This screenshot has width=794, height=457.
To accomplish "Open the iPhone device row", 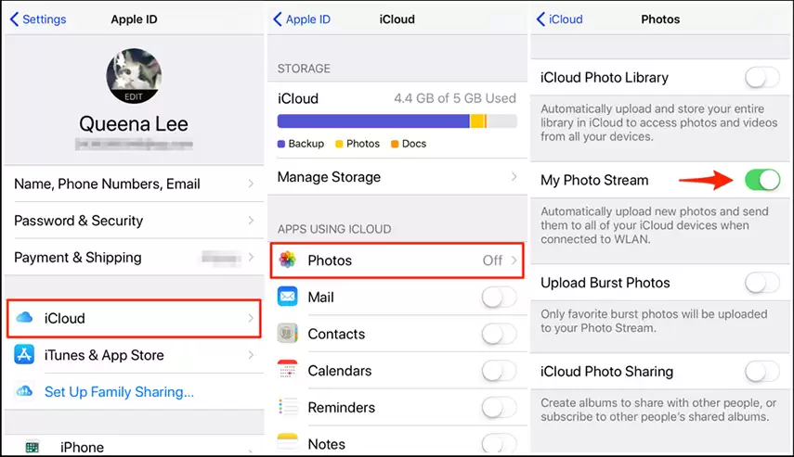I will point(134,446).
